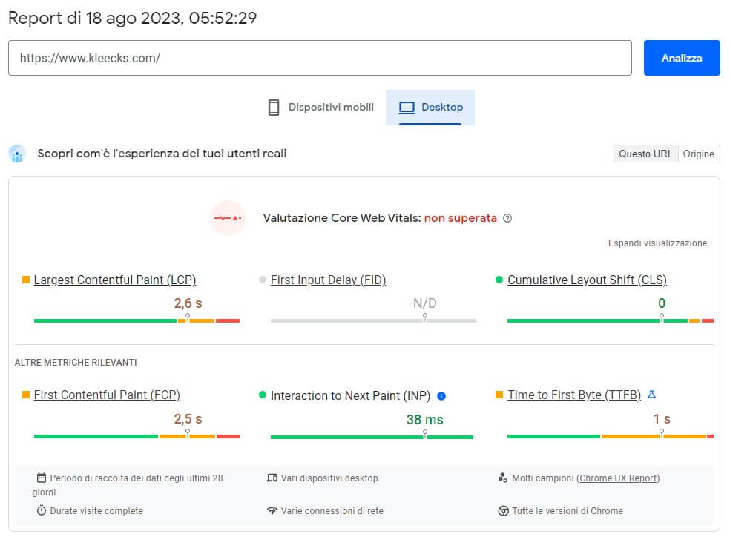
Task: Click the Durate visite complete text
Action: pos(96,510)
